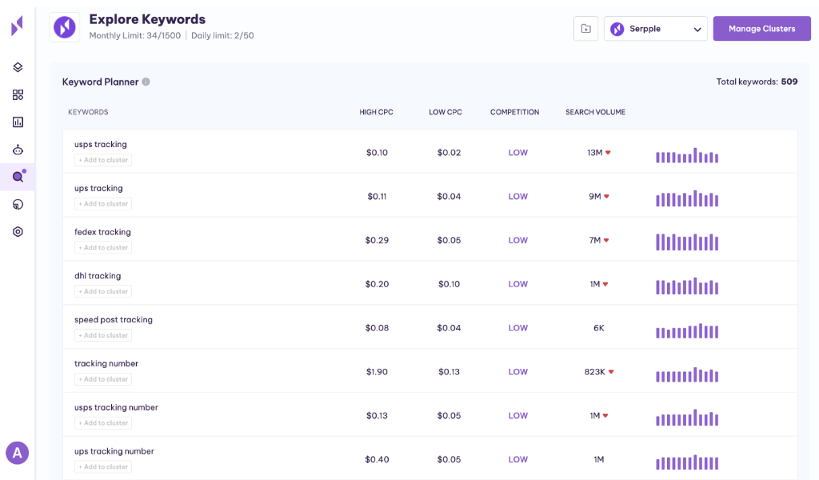Click the Monthly Limit 34/1500 text
The width and height of the screenshot is (819, 480).
[x=134, y=35]
